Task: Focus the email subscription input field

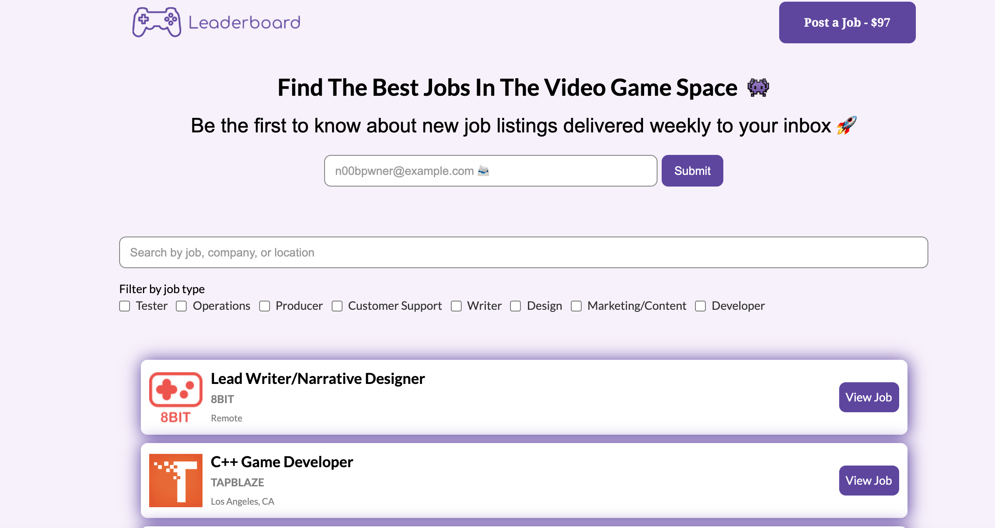Action: (490, 171)
